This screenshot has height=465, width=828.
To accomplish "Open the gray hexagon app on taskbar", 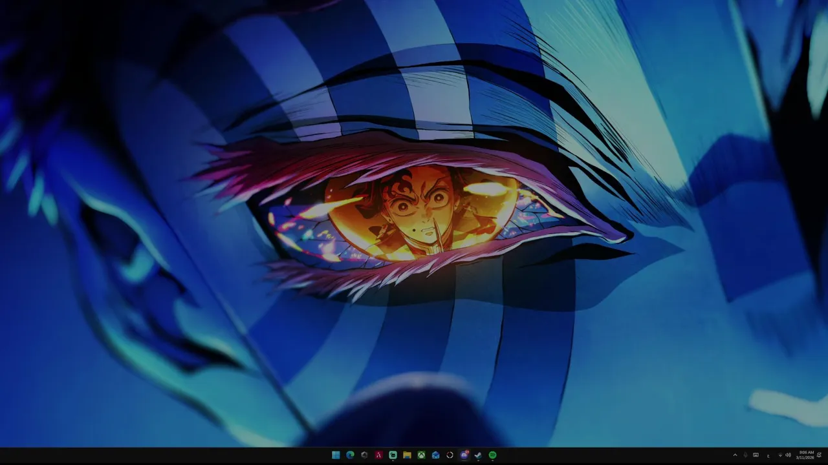I will click(364, 455).
